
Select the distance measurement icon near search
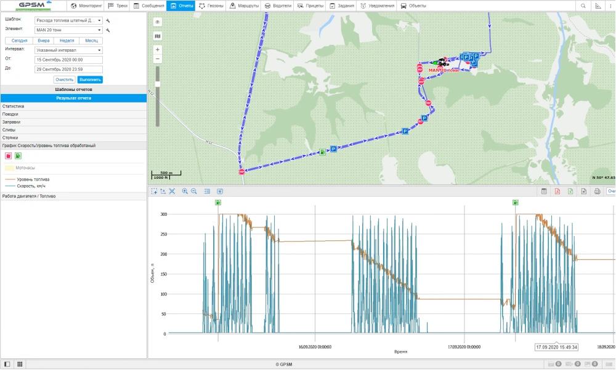pos(598,6)
